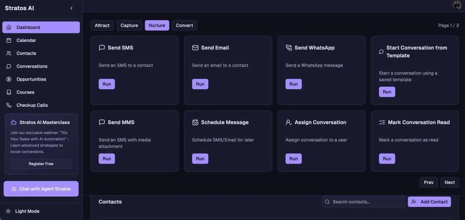
Task: Click the Contacts people icon in the sidebar
Action: (9, 54)
